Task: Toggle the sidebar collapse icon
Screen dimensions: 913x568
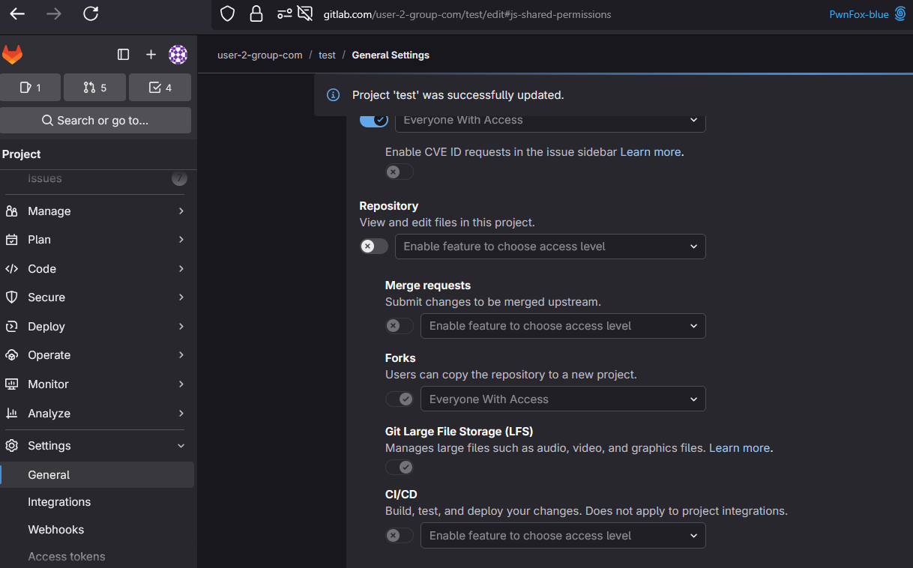Action: click(124, 55)
